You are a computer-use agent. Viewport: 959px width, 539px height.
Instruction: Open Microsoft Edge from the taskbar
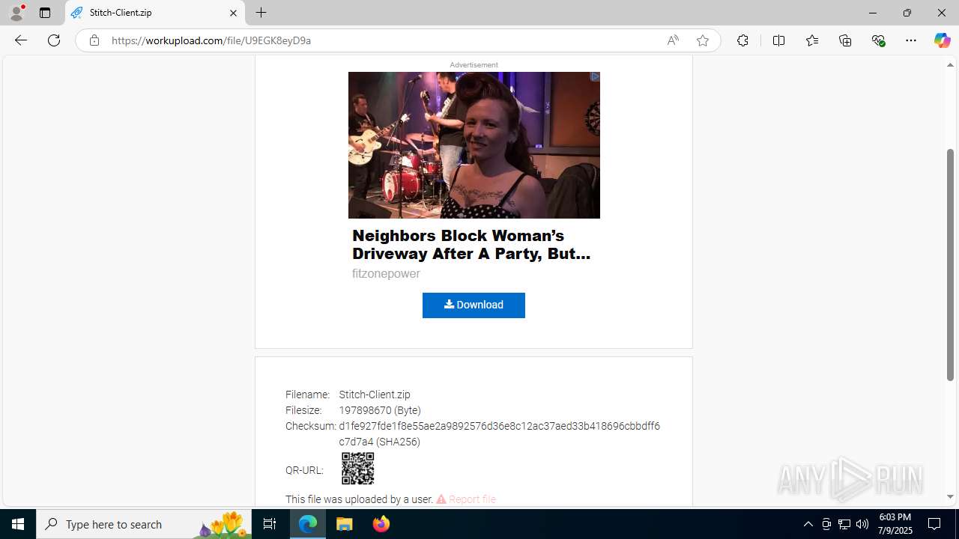click(x=308, y=524)
